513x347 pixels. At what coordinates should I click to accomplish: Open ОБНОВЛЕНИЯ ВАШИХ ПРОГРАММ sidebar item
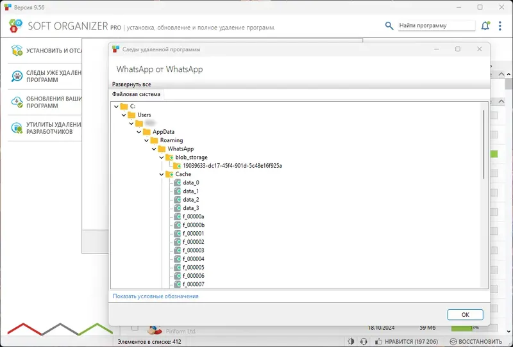[x=44, y=102]
